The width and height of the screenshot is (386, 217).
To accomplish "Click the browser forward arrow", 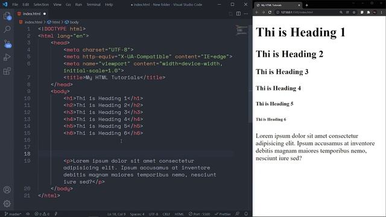I will pos(263,12).
